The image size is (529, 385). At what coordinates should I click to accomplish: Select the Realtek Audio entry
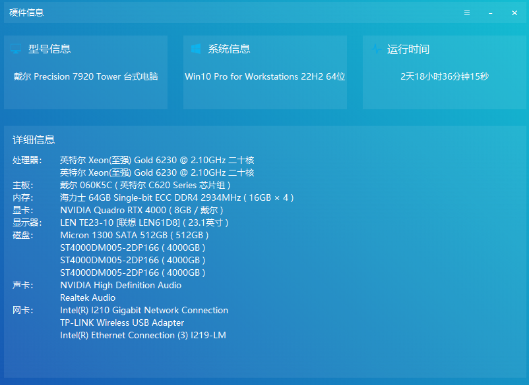point(88,297)
